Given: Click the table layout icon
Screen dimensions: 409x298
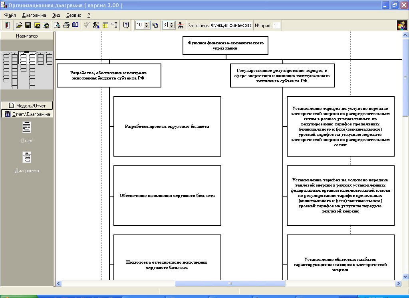Looking at the screenshot, I should (x=105, y=25).
